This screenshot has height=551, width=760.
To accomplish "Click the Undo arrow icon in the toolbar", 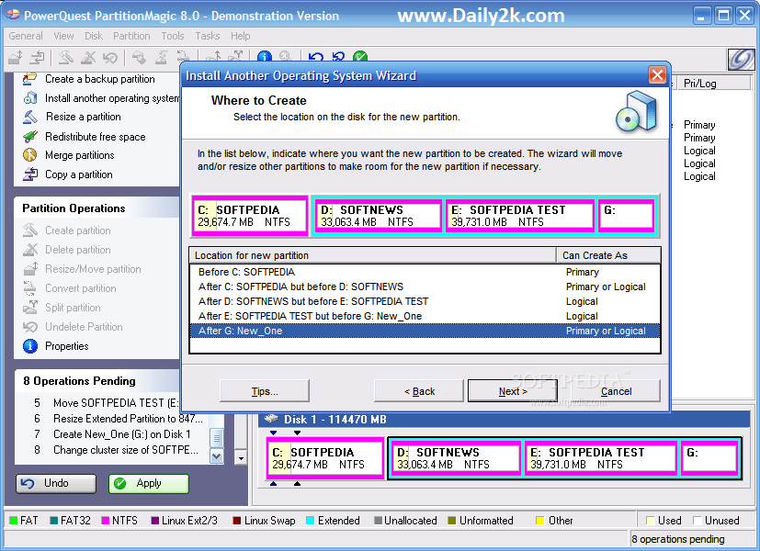I will coord(315,56).
